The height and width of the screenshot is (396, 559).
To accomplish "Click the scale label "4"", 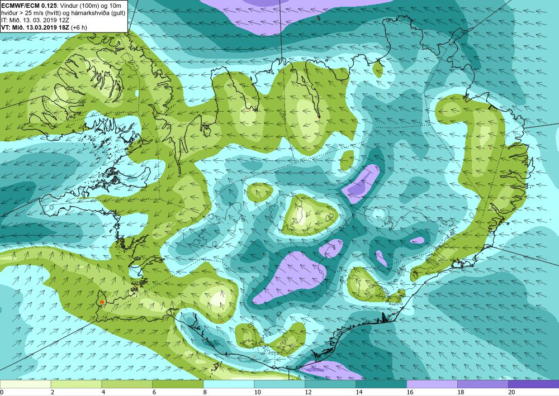I will click(x=103, y=393).
